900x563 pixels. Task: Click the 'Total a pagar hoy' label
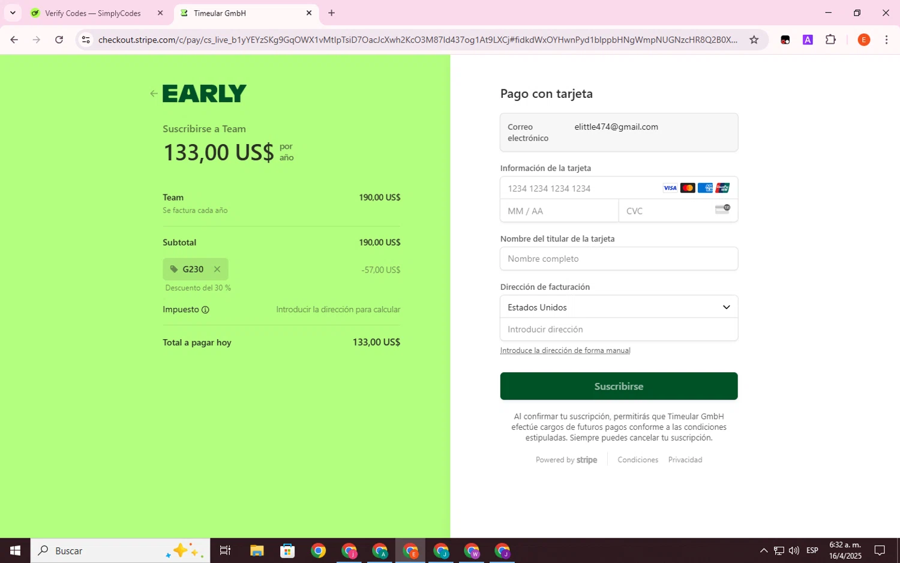[197, 343]
